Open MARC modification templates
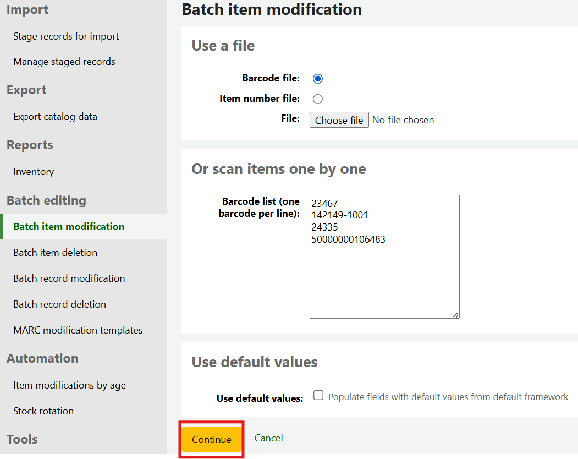 pyautogui.click(x=78, y=330)
